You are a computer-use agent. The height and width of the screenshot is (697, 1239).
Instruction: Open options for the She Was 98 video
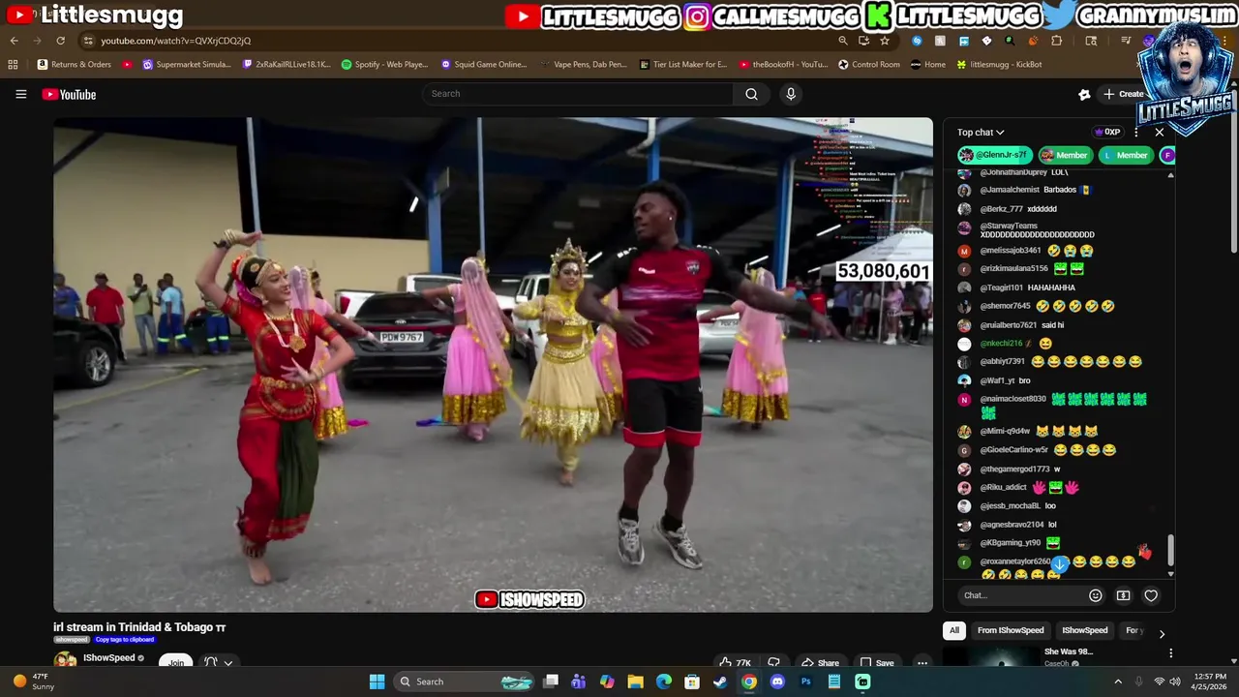click(x=1170, y=653)
